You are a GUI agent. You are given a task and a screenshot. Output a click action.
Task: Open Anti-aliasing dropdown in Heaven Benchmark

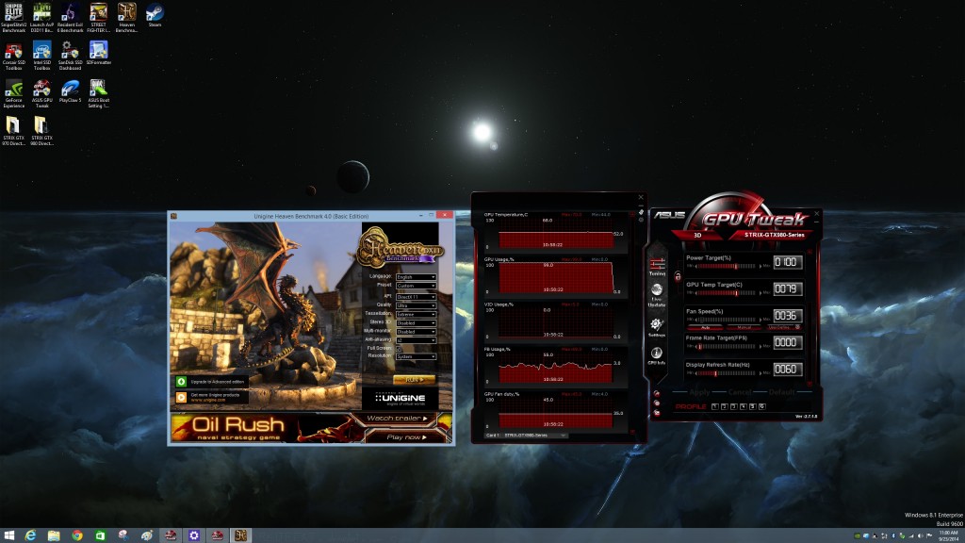tap(416, 339)
